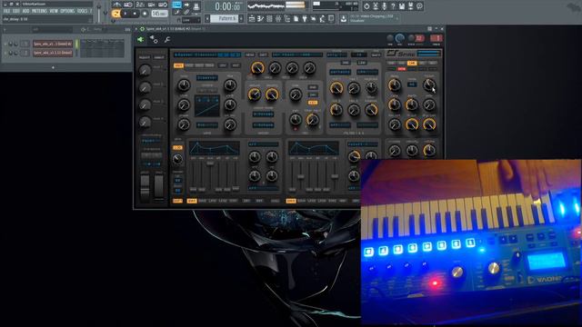Open filter 1 type dropdown
Screen dimensions: 582x327
click(x=339, y=72)
